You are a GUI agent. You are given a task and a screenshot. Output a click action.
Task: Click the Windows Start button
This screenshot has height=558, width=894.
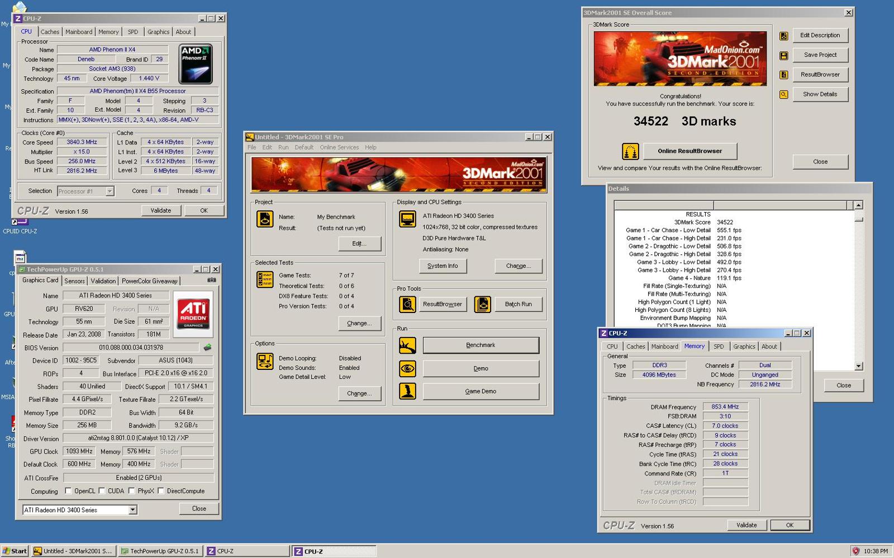(15, 551)
